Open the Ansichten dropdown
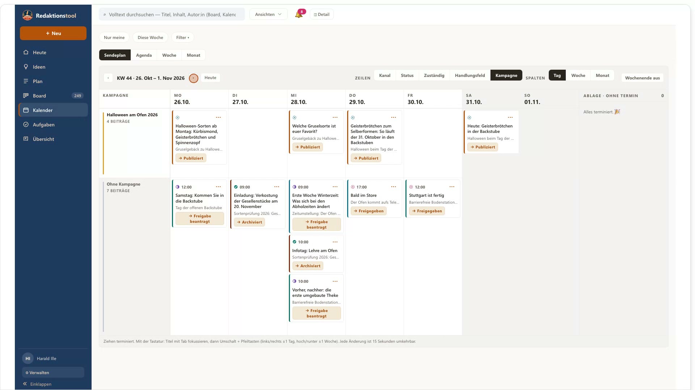Screen dimensions: 695x390 [x=268, y=14]
